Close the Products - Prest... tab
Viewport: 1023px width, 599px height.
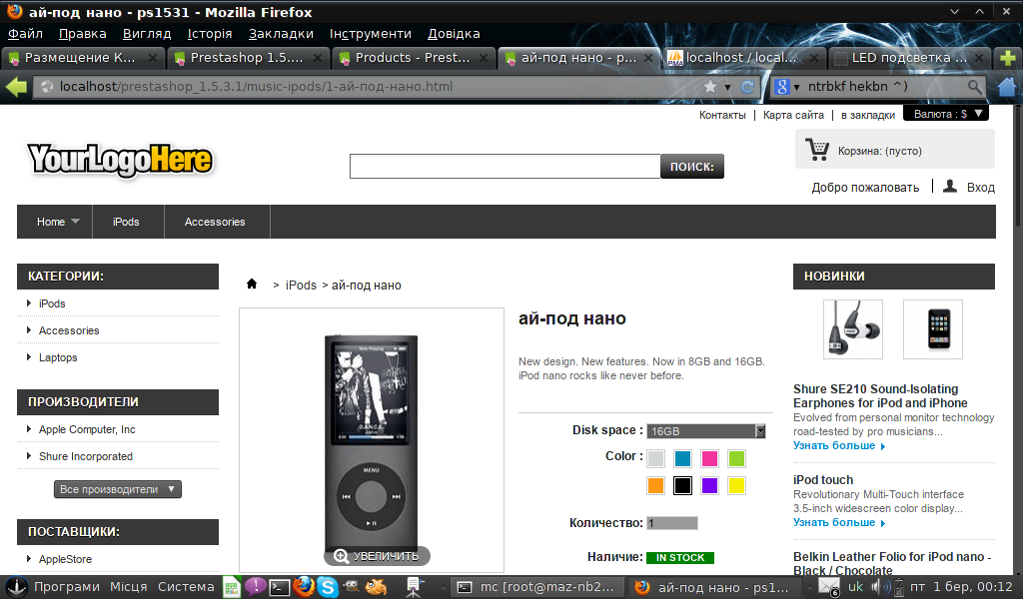point(484,58)
